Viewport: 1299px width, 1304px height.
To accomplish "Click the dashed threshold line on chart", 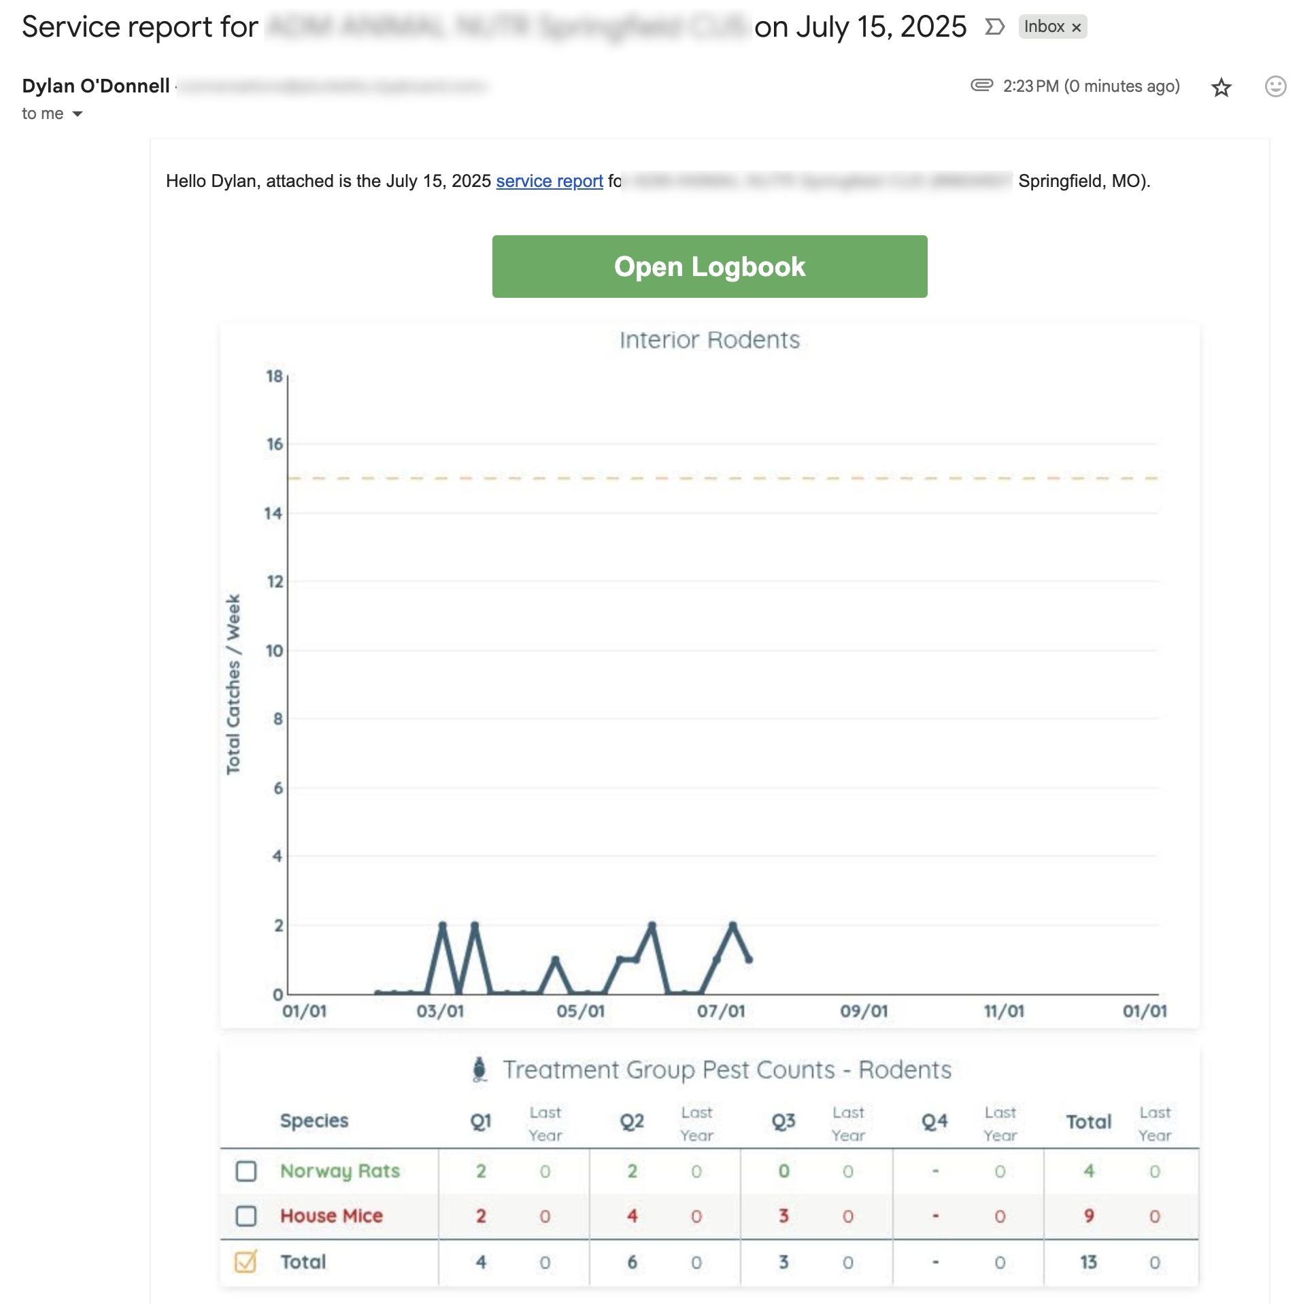I will pyautogui.click(x=722, y=478).
